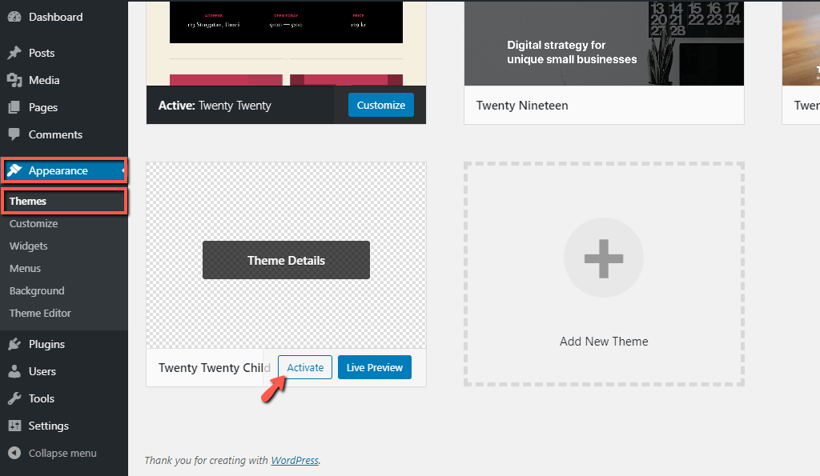The image size is (820, 476).
Task: Click the Add New Theme label
Action: pyautogui.click(x=604, y=341)
